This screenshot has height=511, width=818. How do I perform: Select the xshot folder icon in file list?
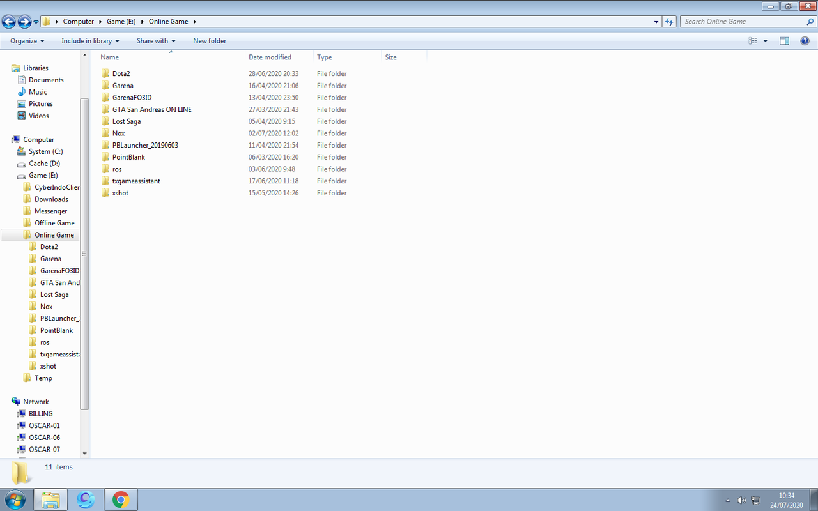point(105,193)
